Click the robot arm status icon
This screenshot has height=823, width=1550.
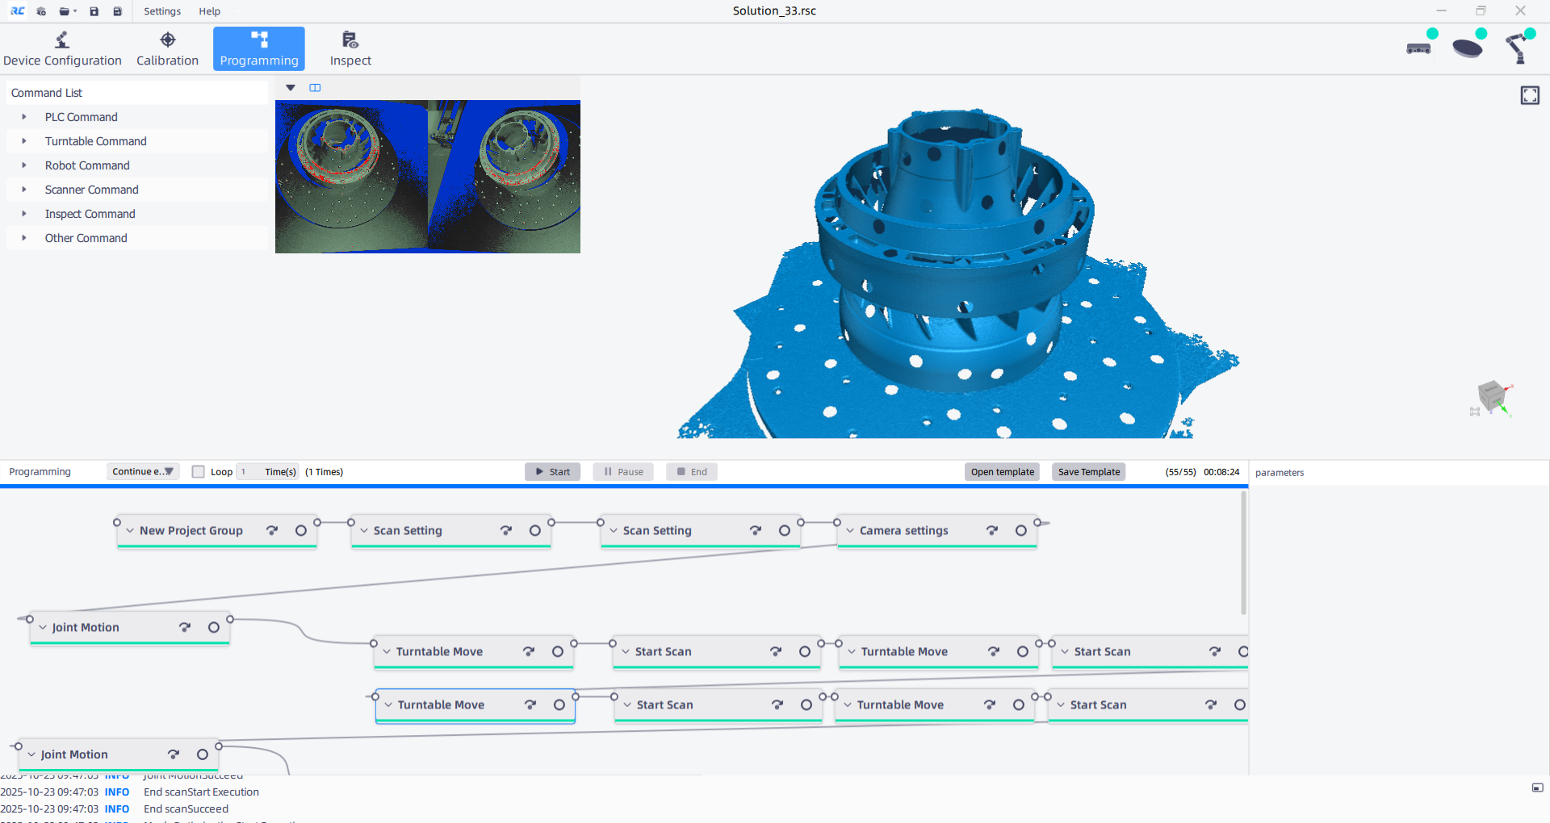(x=1518, y=48)
